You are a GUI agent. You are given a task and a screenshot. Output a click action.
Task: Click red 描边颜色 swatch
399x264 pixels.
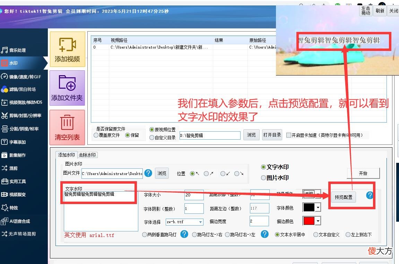click(x=309, y=221)
